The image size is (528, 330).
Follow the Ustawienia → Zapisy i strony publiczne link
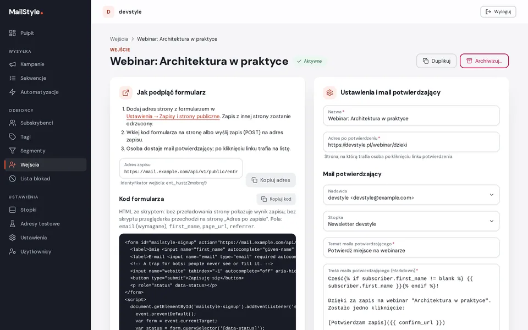[173, 116]
